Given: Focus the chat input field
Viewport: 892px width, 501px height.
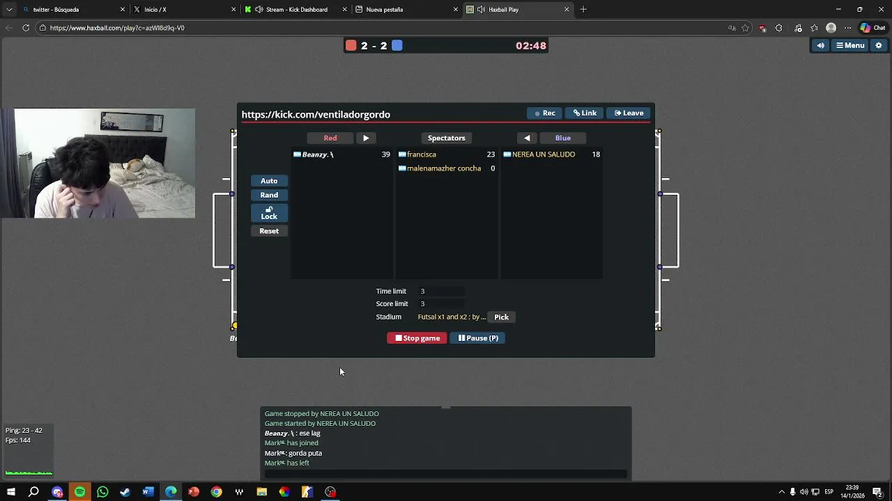Looking at the screenshot, I should click(446, 474).
